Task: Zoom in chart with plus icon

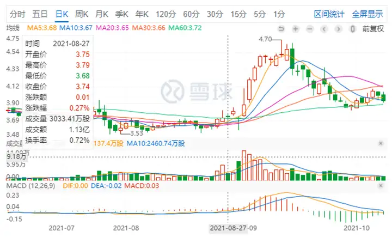Action: [x=296, y=29]
